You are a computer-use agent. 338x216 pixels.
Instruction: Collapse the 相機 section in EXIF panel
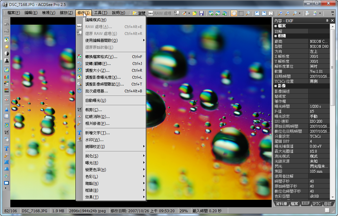(x=276, y=36)
